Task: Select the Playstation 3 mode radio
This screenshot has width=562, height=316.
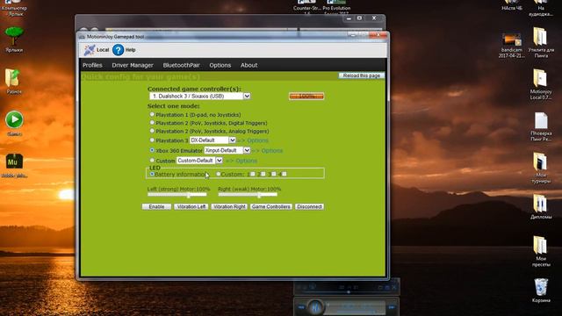Action: coord(152,140)
